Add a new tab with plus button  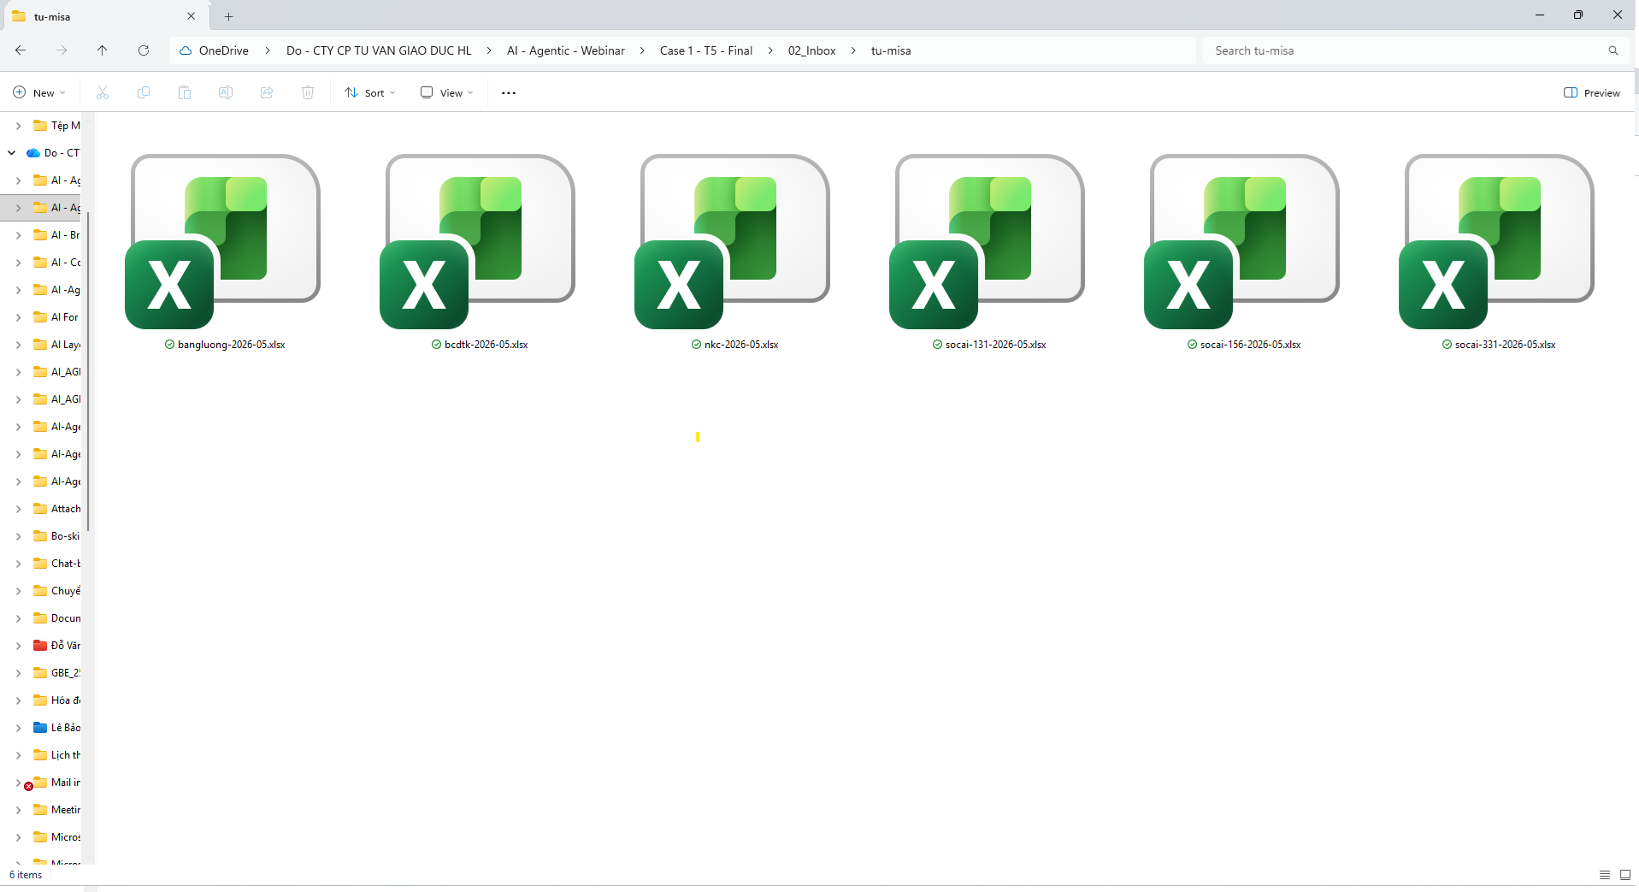coord(229,16)
